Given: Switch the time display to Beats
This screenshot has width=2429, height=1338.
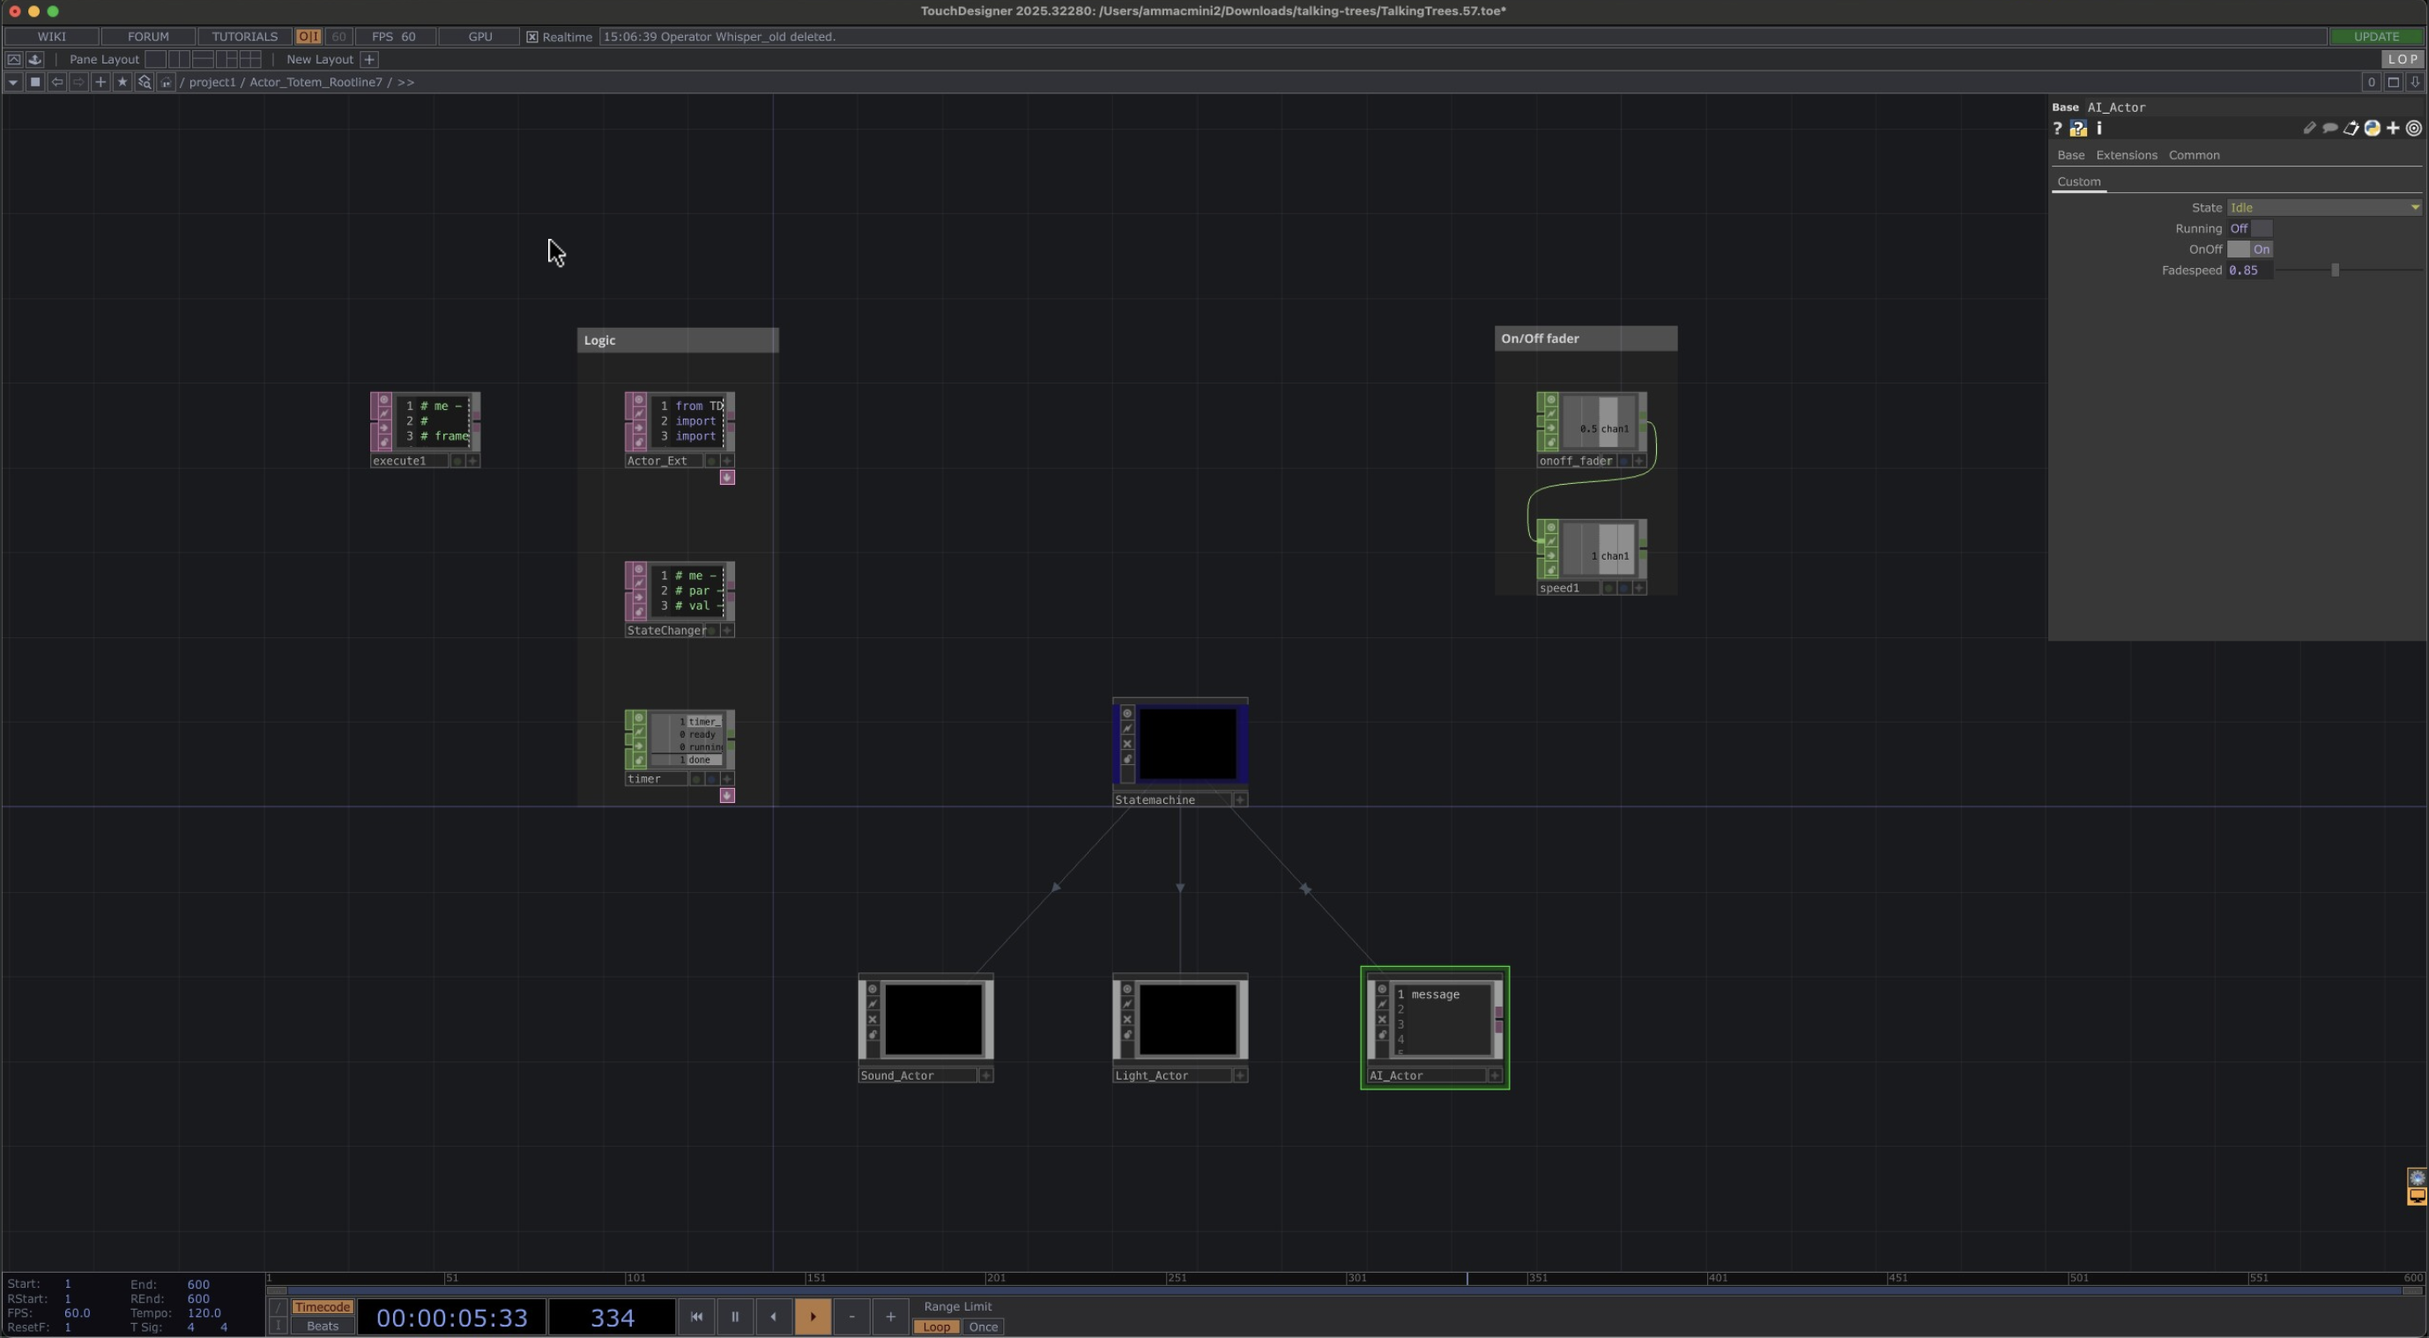Looking at the screenshot, I should point(322,1327).
